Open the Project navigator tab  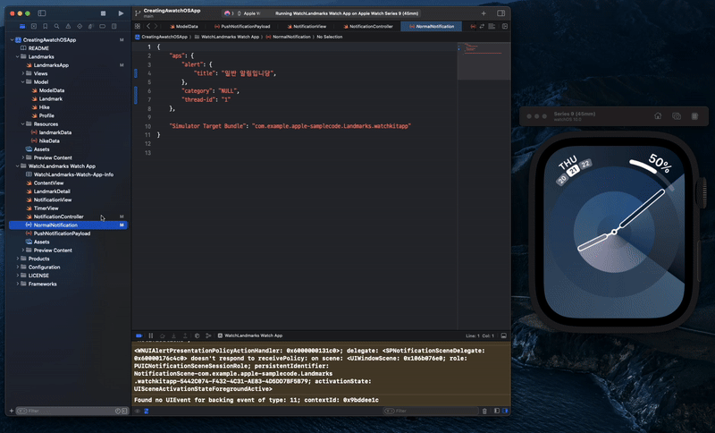[x=21, y=27]
